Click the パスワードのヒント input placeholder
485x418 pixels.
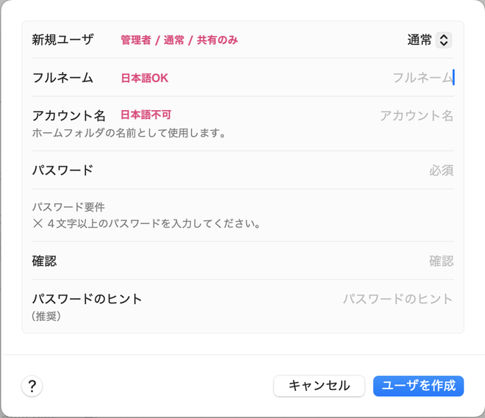pyautogui.click(x=398, y=299)
